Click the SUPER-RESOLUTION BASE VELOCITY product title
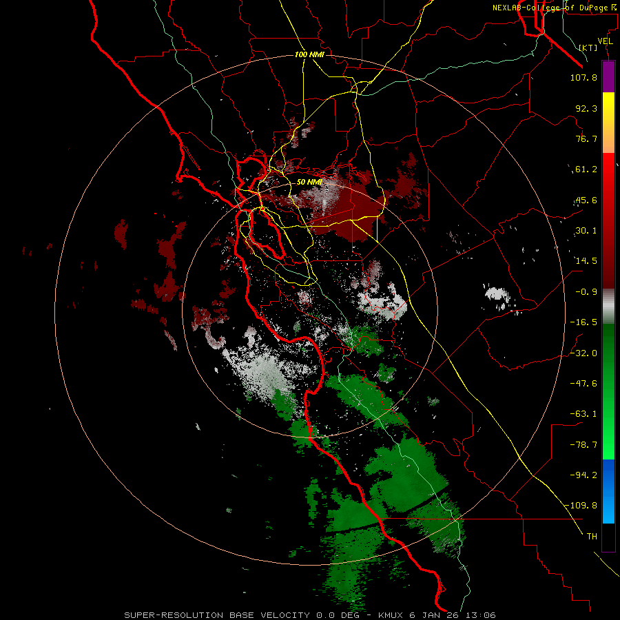The height and width of the screenshot is (620, 620). (217, 615)
